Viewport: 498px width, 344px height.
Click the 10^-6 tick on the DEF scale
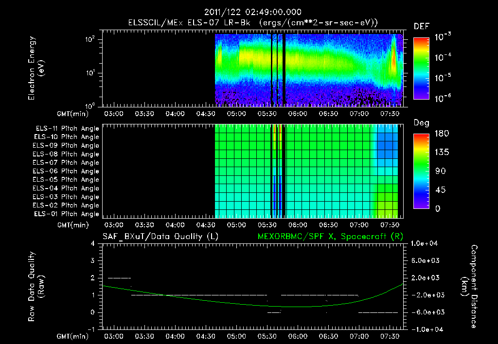443,98
